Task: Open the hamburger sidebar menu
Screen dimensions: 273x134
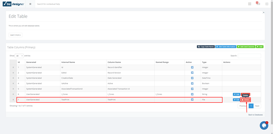Action: point(30,4)
